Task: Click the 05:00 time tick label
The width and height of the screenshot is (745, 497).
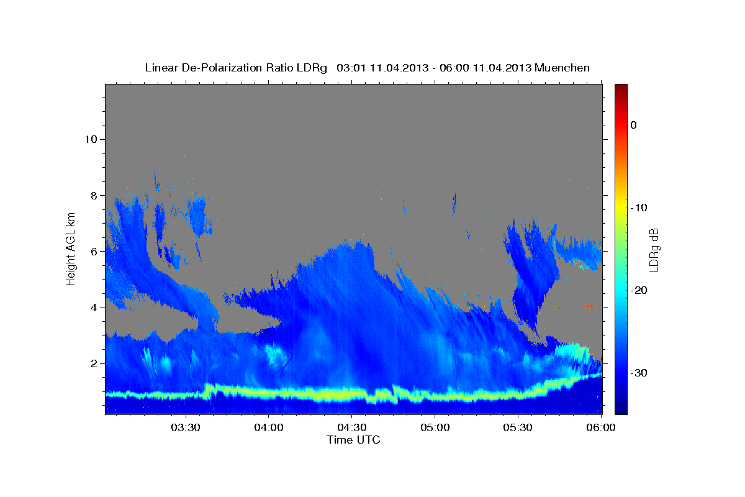Action: click(435, 427)
